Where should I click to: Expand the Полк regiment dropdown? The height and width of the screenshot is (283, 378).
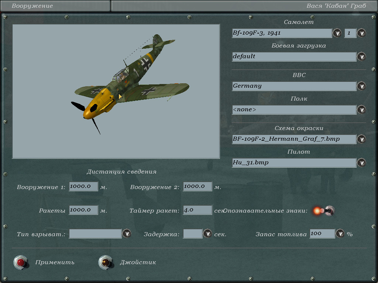(361, 110)
